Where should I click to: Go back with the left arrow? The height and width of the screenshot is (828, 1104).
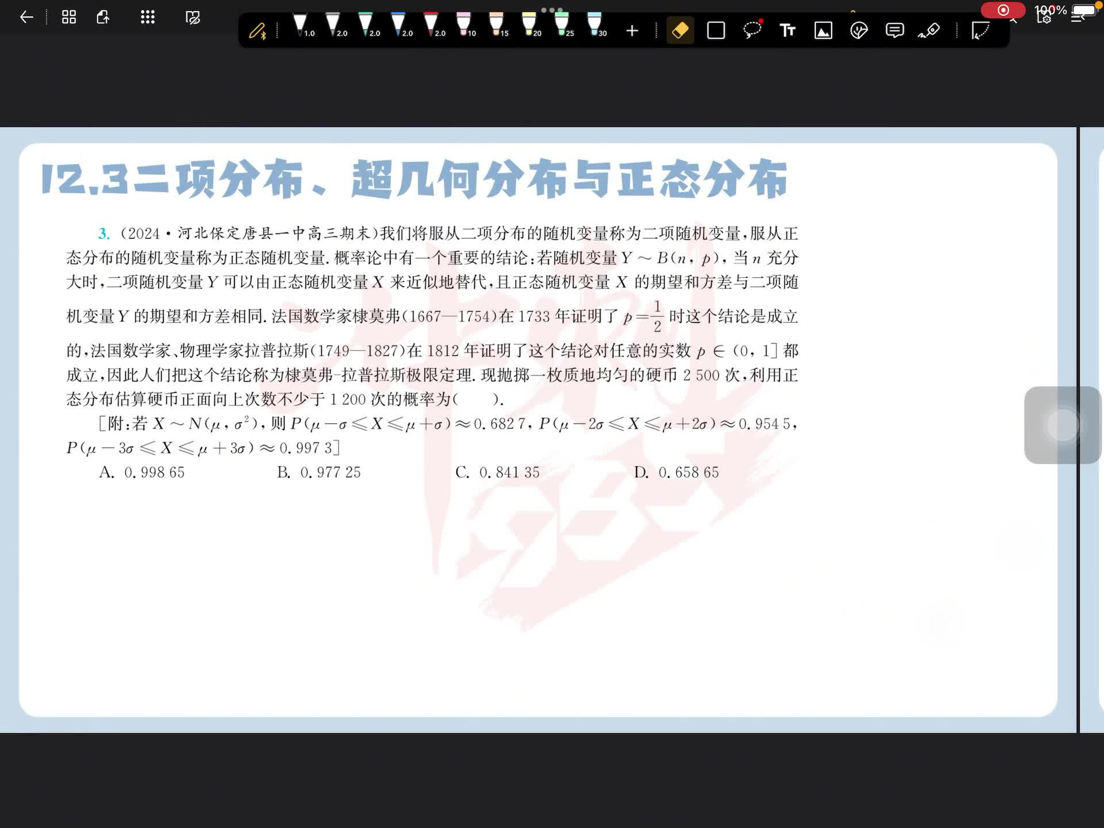point(26,17)
